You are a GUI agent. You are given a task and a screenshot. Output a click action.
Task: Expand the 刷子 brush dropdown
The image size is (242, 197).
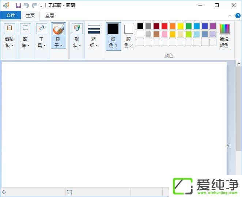pos(58,42)
